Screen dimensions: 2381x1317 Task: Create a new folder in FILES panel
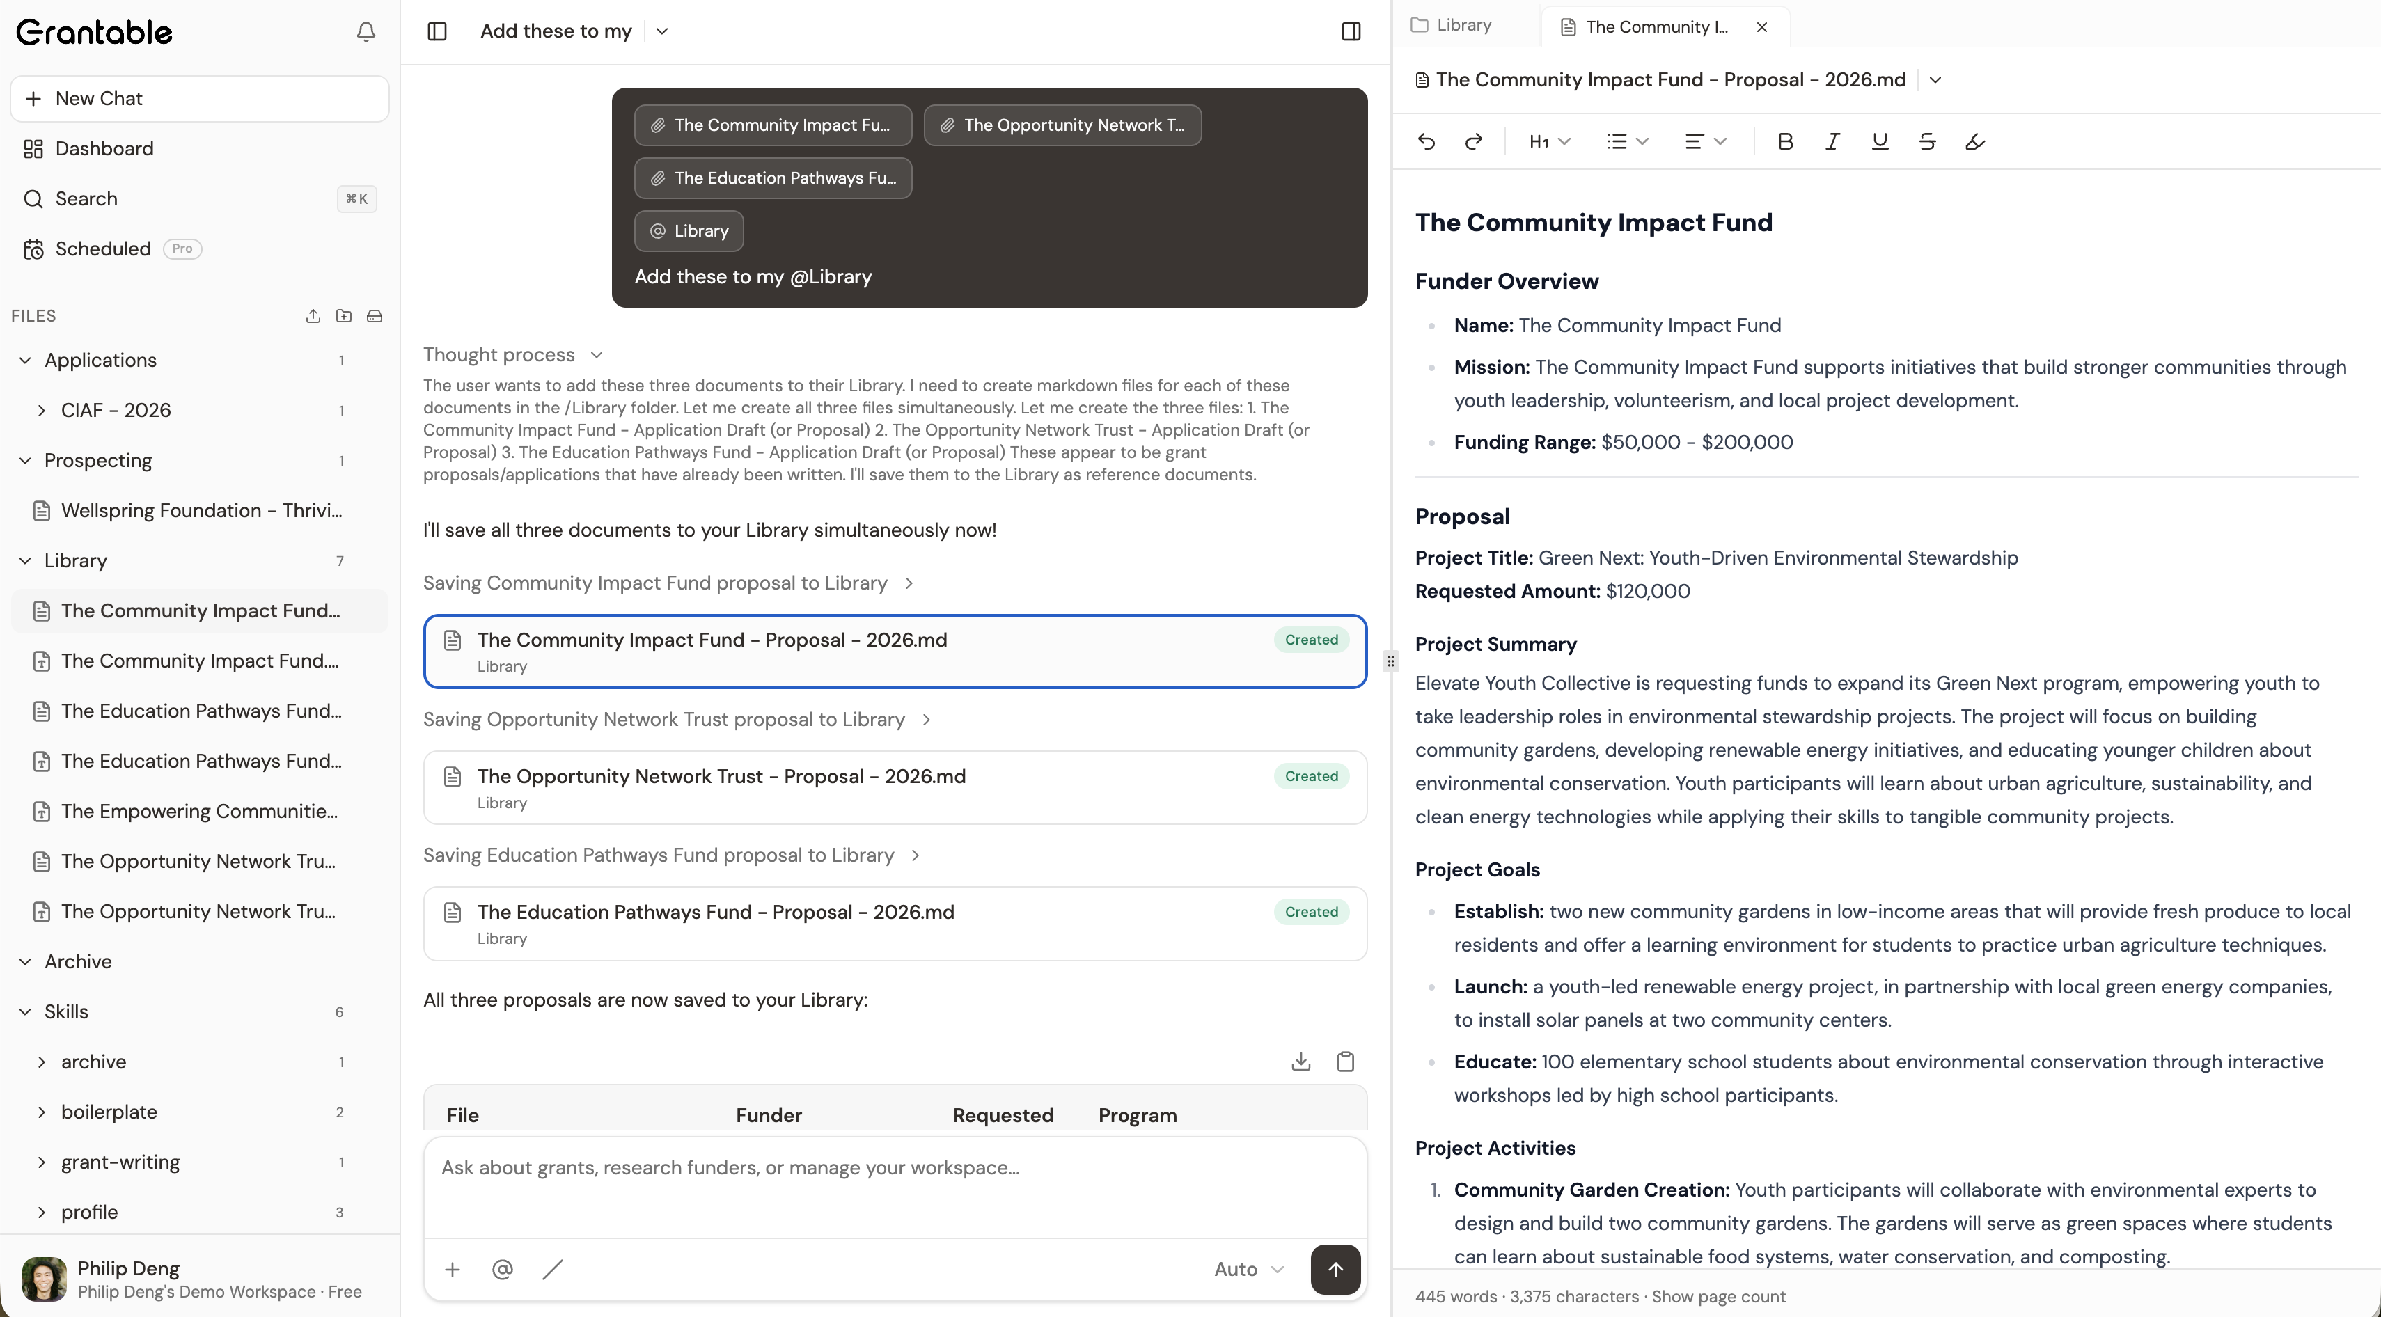point(344,315)
